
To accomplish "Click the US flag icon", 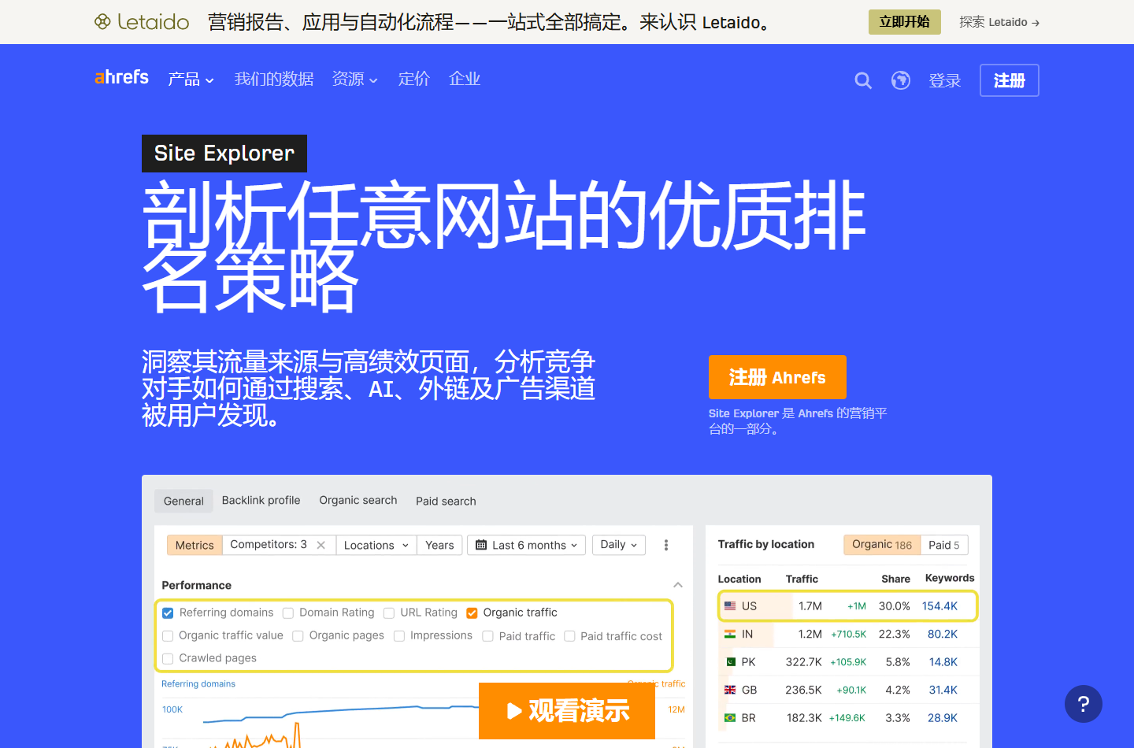I will point(730,606).
